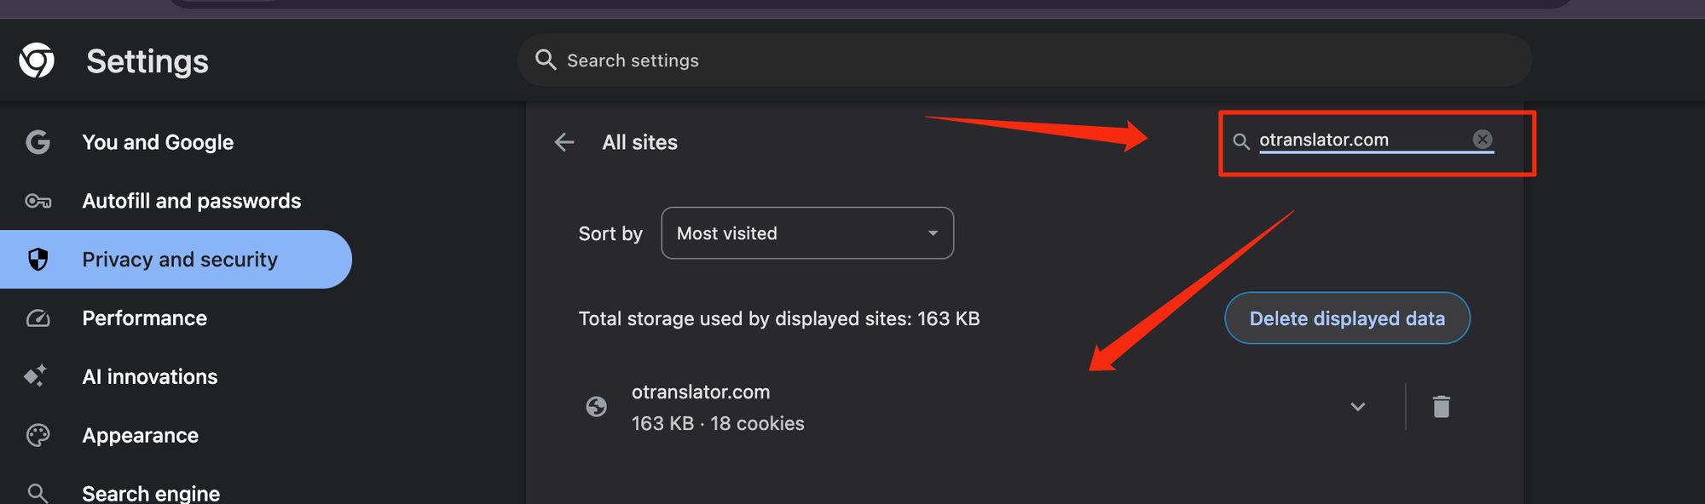
Task: Click the back arrow beside All sites
Action: pyautogui.click(x=564, y=142)
